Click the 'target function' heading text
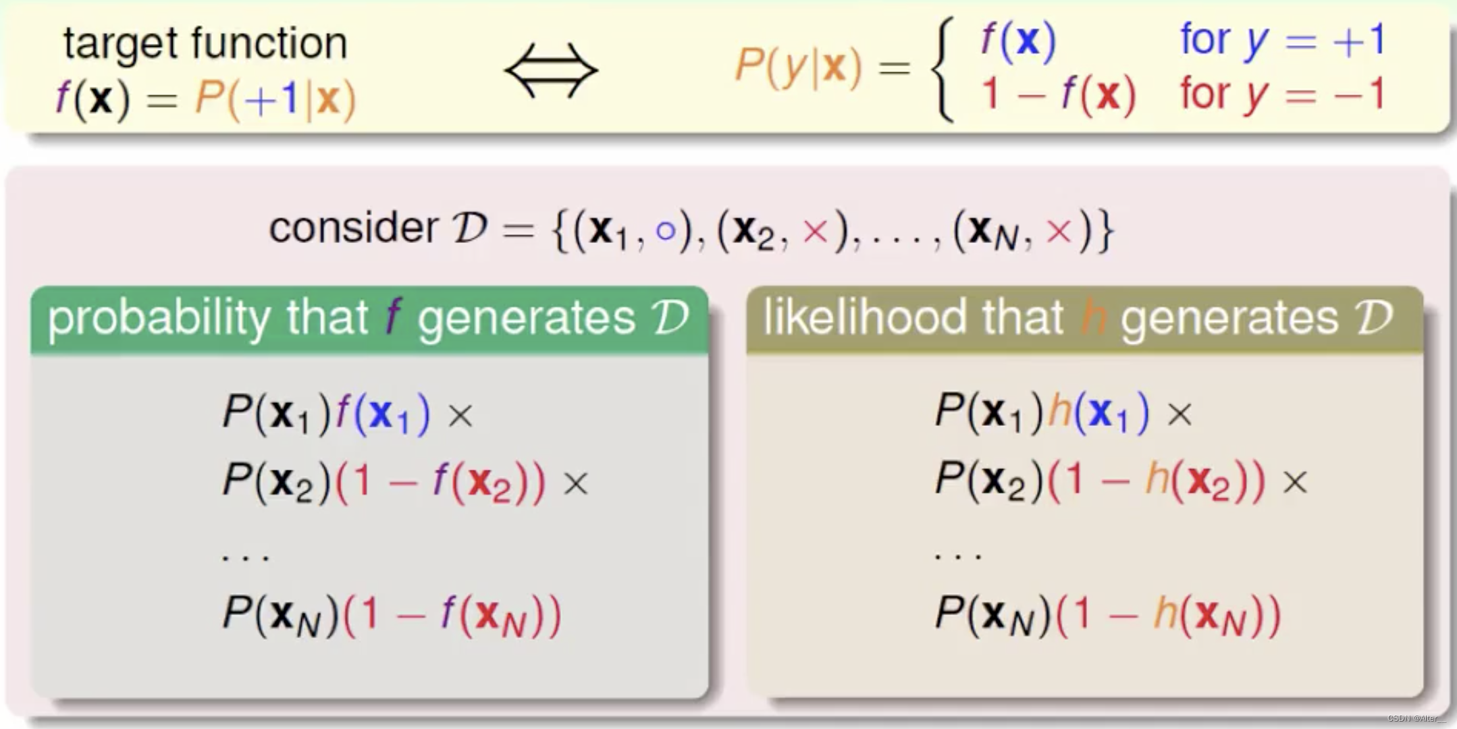 pyautogui.click(x=205, y=43)
